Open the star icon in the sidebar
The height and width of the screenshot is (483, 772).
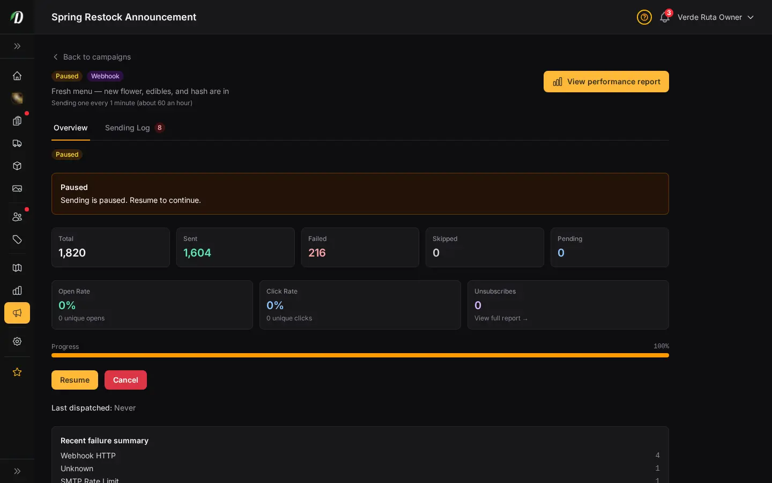(17, 372)
